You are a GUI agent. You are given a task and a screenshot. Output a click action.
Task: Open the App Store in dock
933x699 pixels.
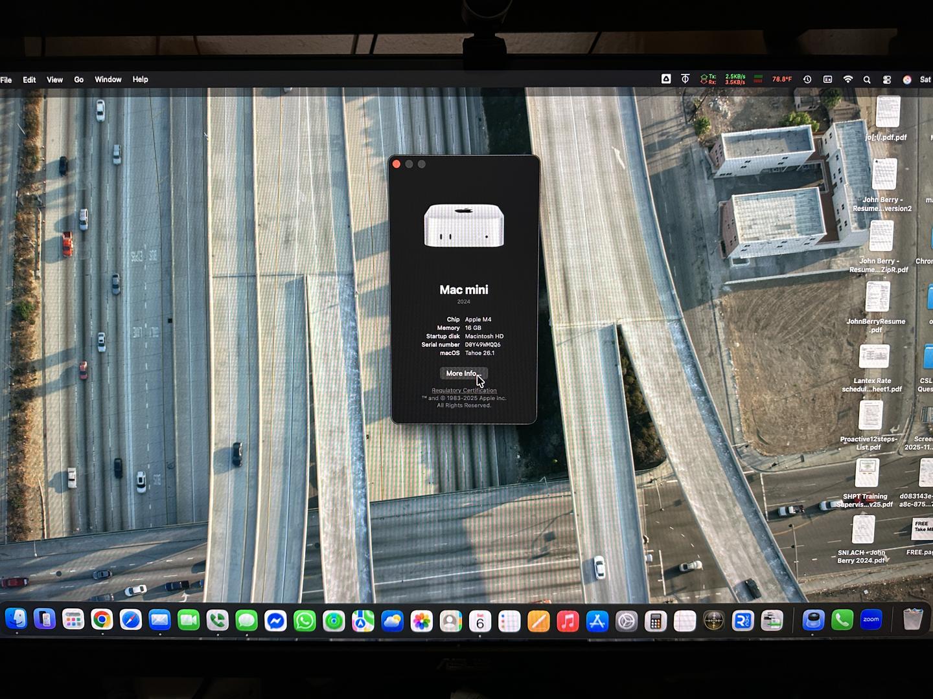(597, 620)
